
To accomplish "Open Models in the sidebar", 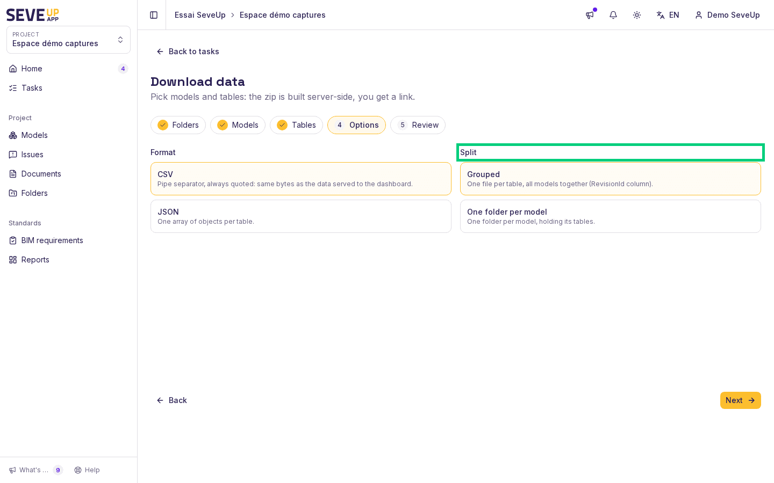I will coord(68,135).
